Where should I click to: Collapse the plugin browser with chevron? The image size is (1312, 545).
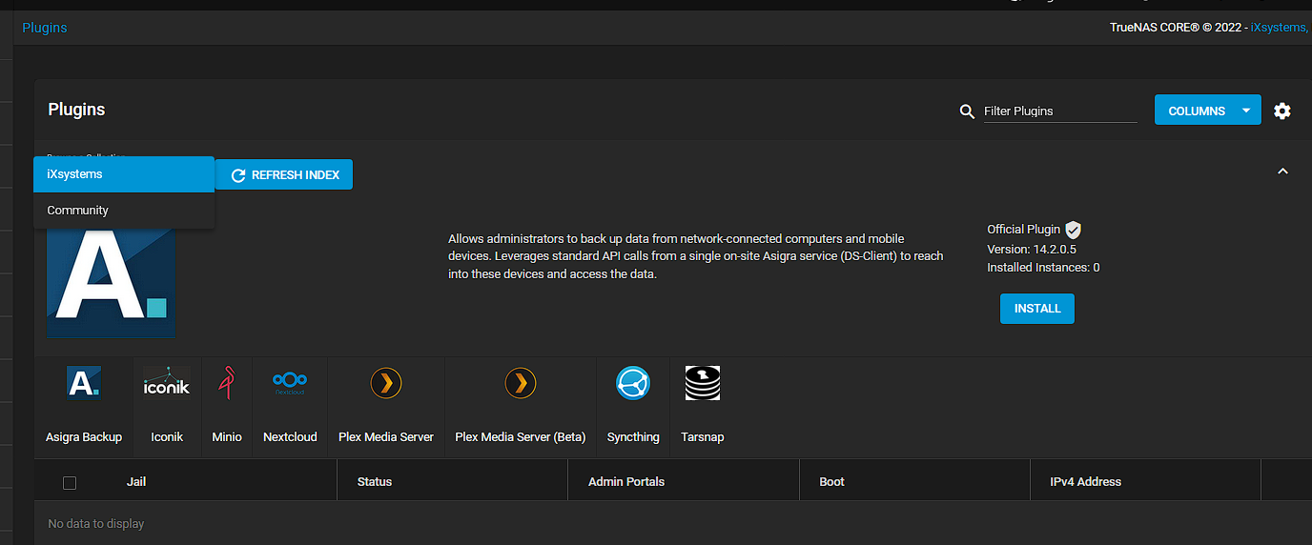coord(1282,172)
